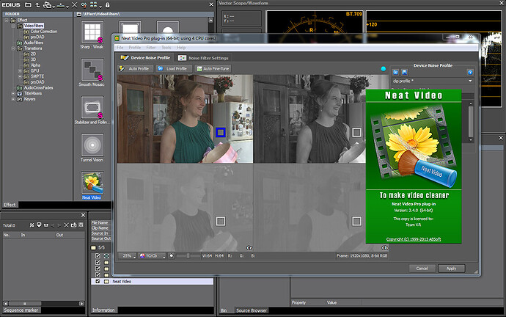Click the Cb channel icon in bottom-right preview
The image size is (506, 317).
point(385,248)
